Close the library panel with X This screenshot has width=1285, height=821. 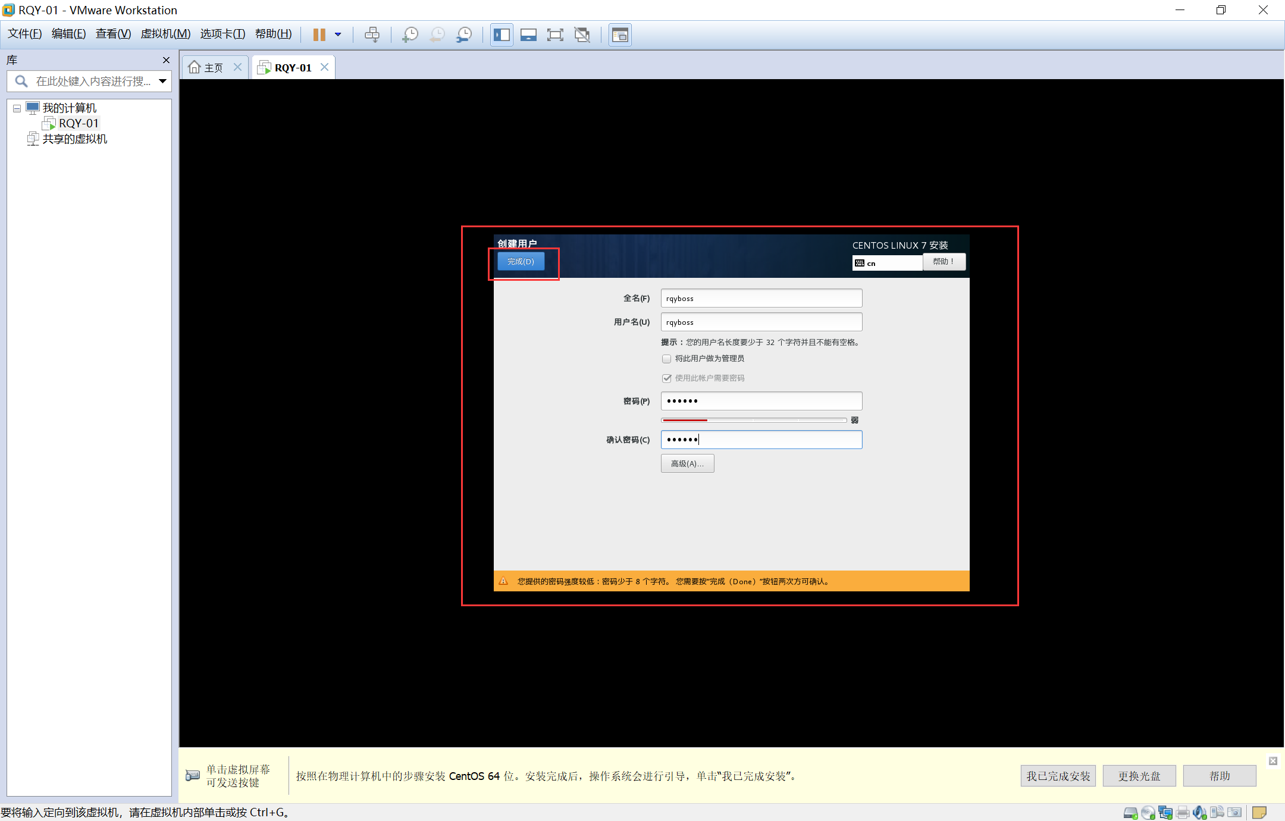tap(166, 60)
